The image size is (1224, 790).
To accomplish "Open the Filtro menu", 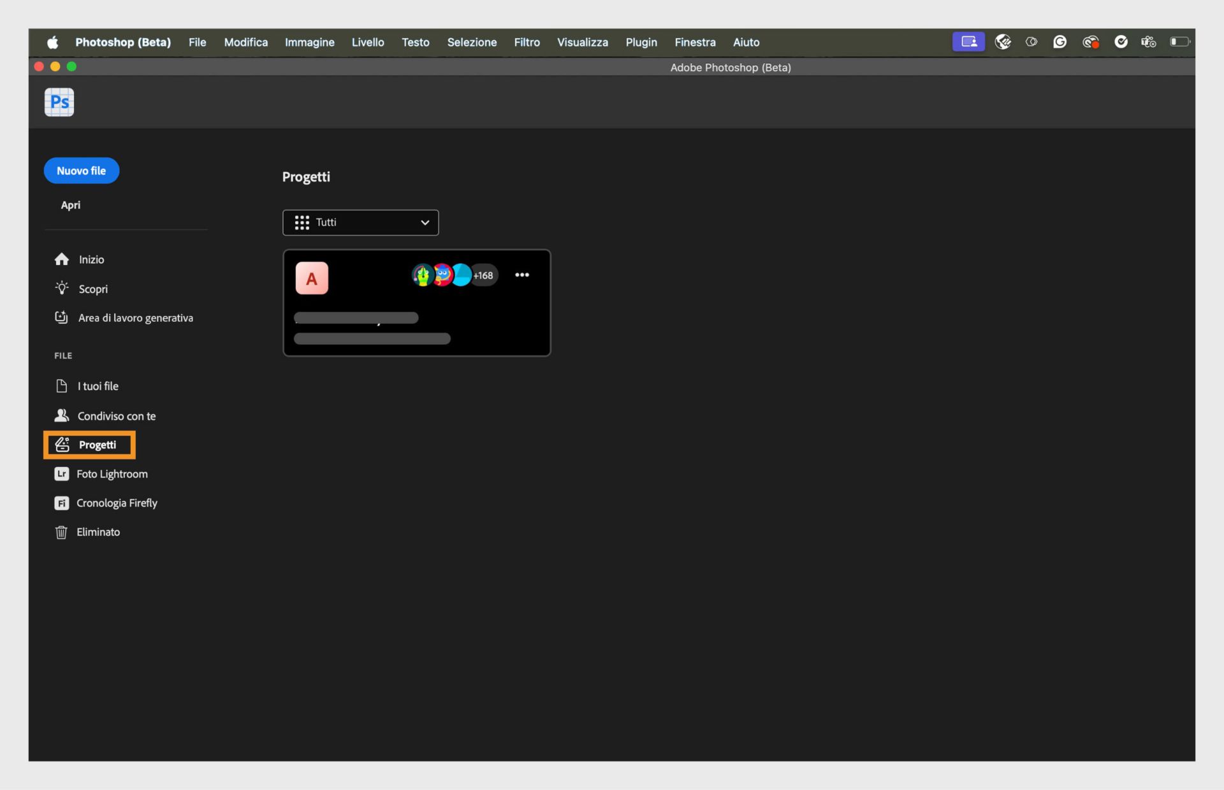I will pyautogui.click(x=527, y=42).
